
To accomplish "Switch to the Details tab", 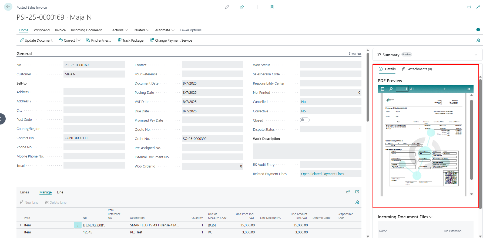I will (x=387, y=69).
